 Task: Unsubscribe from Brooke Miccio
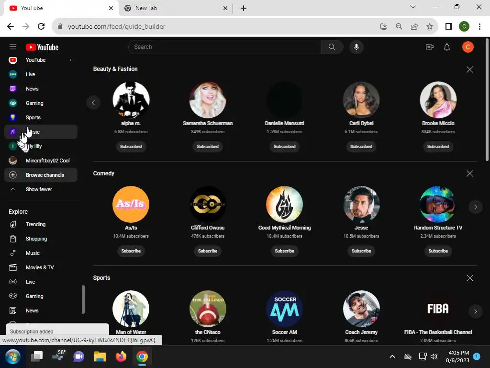coord(438,147)
